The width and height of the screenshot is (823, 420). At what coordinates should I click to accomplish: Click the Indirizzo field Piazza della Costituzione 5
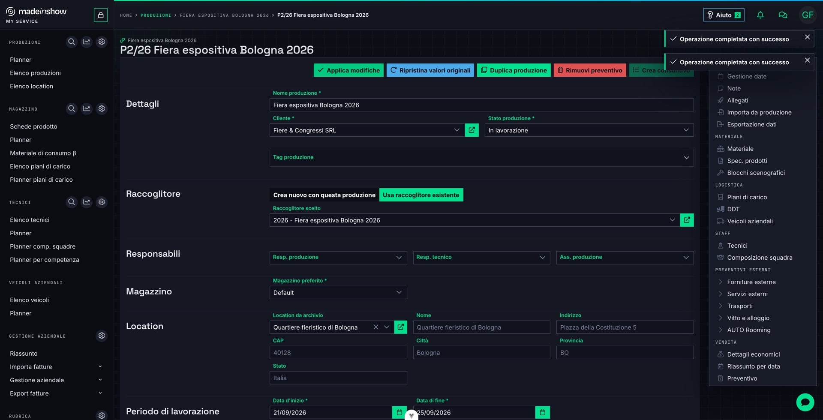[625, 327]
